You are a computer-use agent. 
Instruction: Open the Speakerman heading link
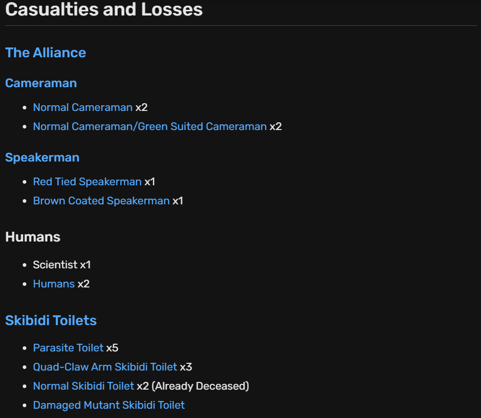pyautogui.click(x=42, y=157)
